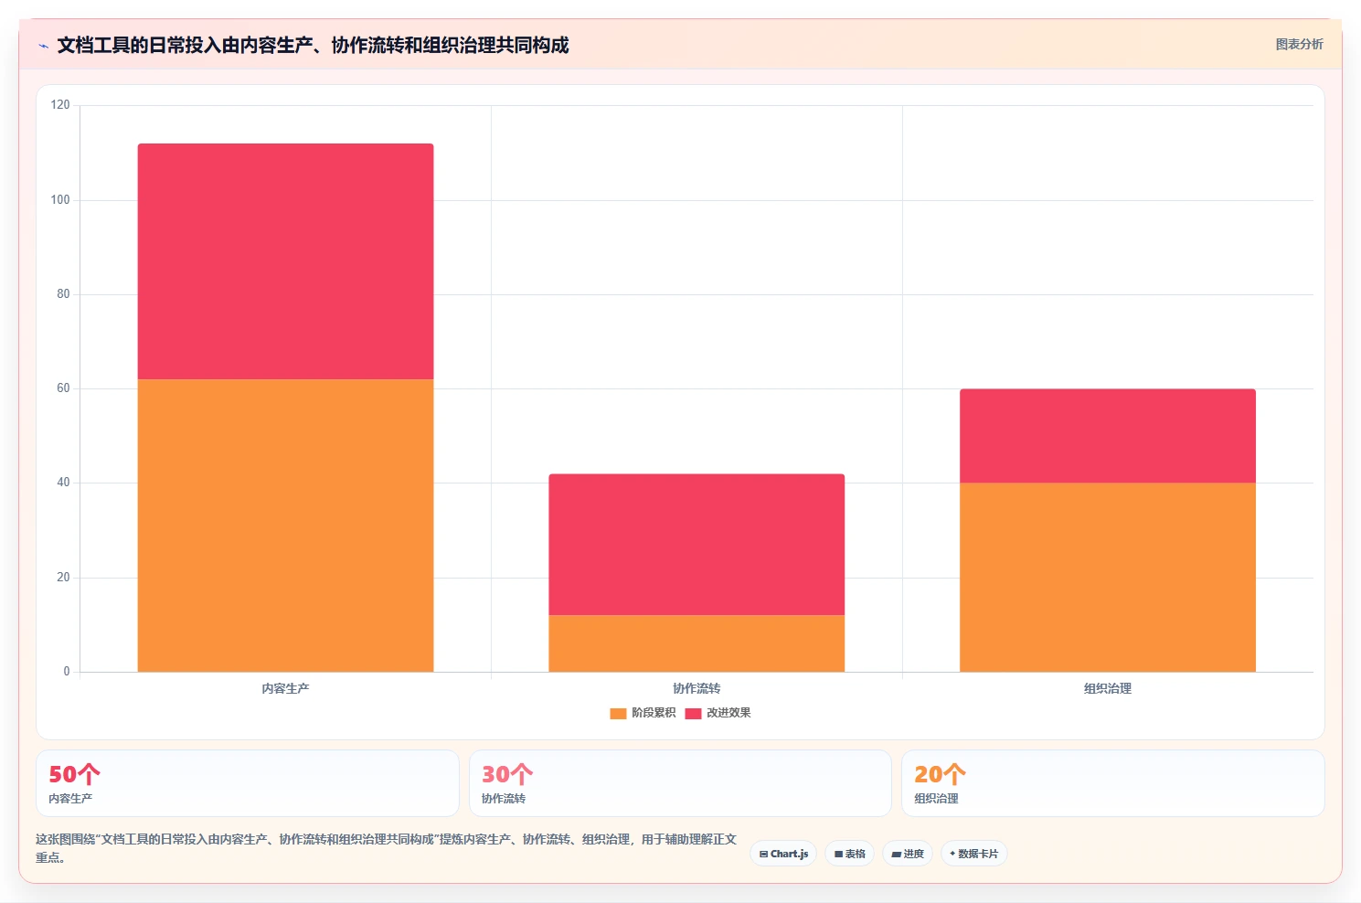
Task: Click the orange 阶段累积 legend swatch
Action: tap(618, 713)
